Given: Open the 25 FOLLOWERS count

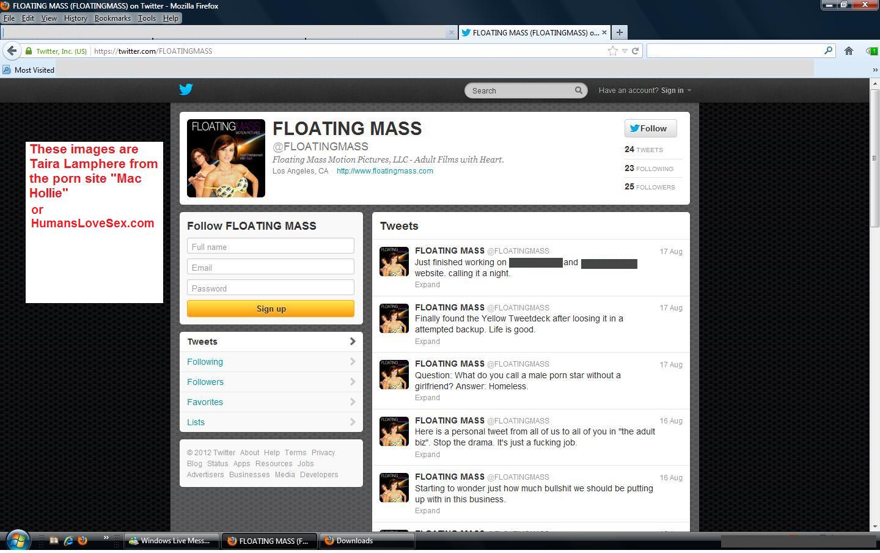Looking at the screenshot, I should pyautogui.click(x=650, y=187).
